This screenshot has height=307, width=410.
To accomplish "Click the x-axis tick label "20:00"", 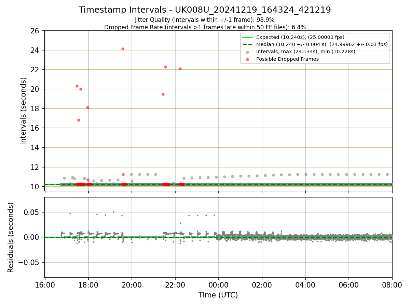I will pyautogui.click(x=132, y=285).
